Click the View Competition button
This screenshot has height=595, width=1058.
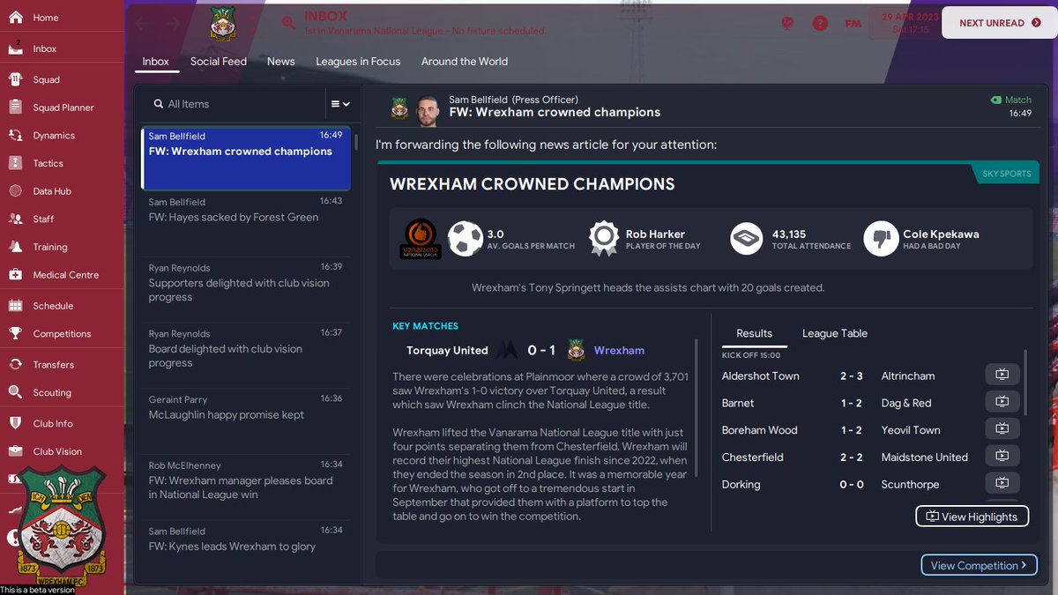pos(979,565)
